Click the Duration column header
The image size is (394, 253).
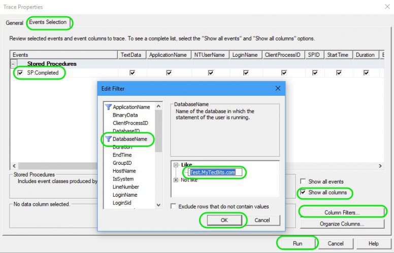click(366, 55)
